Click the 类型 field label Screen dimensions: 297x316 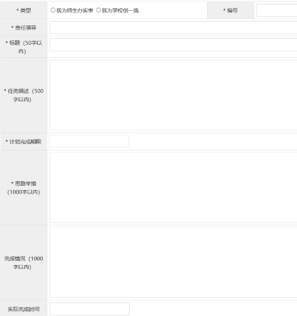pyautogui.click(x=24, y=10)
